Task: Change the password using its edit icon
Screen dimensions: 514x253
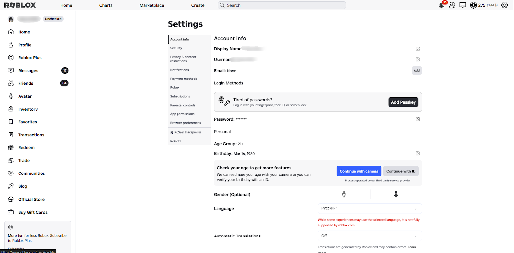Action: coord(418,119)
